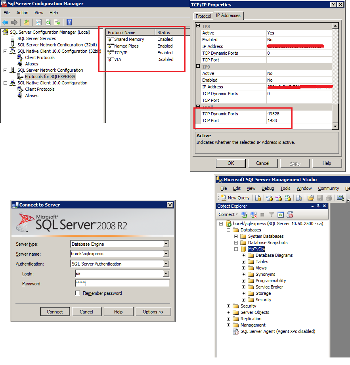Click the Filter funnel icon in Object Explorer
This screenshot has height=365, width=350.
pyautogui.click(x=271, y=214)
